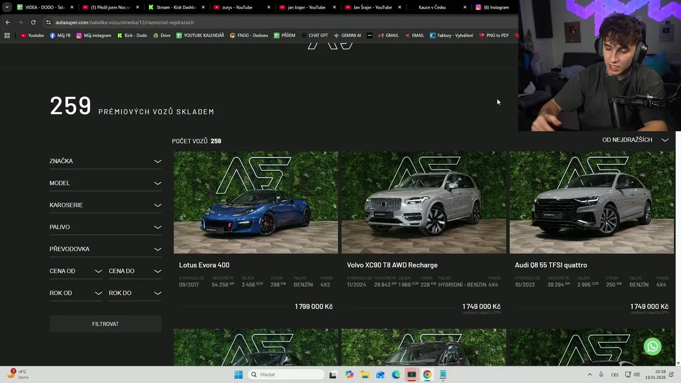This screenshot has height=383, width=681.
Task: Launch Copilot from the taskbar
Action: coord(349,374)
